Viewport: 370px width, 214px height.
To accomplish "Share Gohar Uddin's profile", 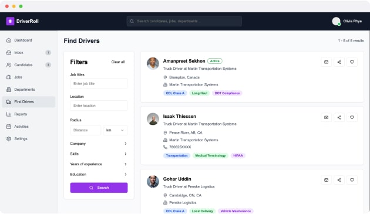I will pos(339,180).
